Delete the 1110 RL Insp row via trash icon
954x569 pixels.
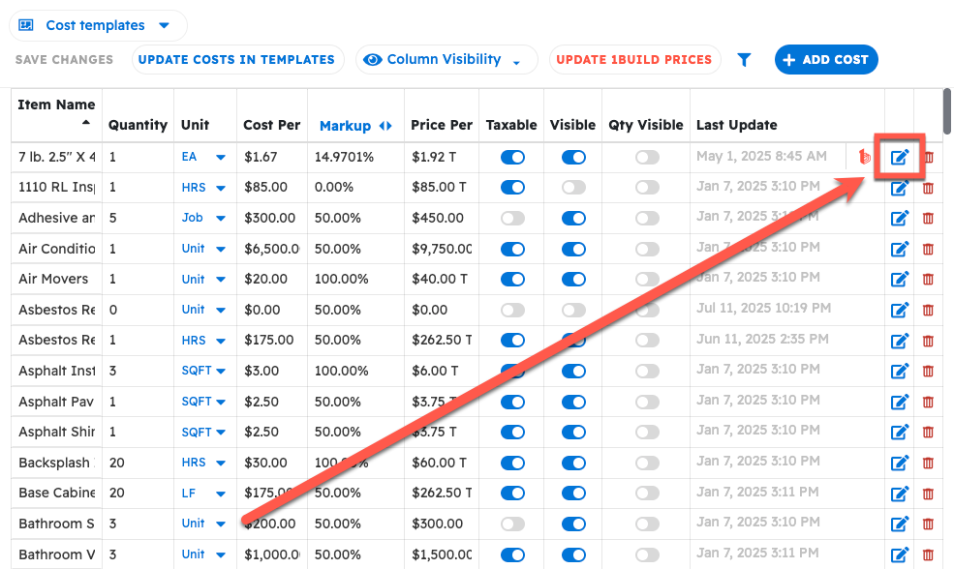click(x=928, y=188)
